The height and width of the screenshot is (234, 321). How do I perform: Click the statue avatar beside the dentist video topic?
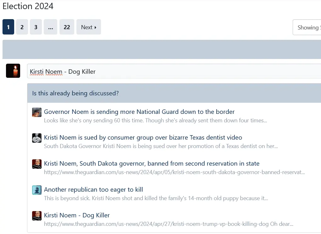tap(37, 138)
